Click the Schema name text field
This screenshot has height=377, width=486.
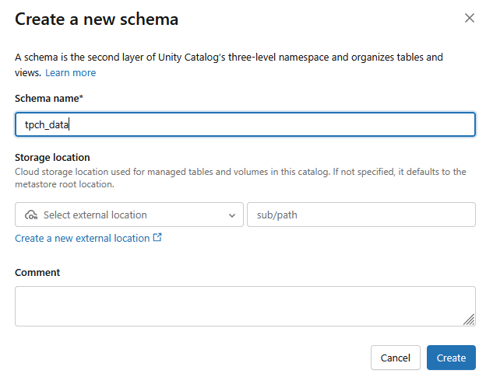245,124
